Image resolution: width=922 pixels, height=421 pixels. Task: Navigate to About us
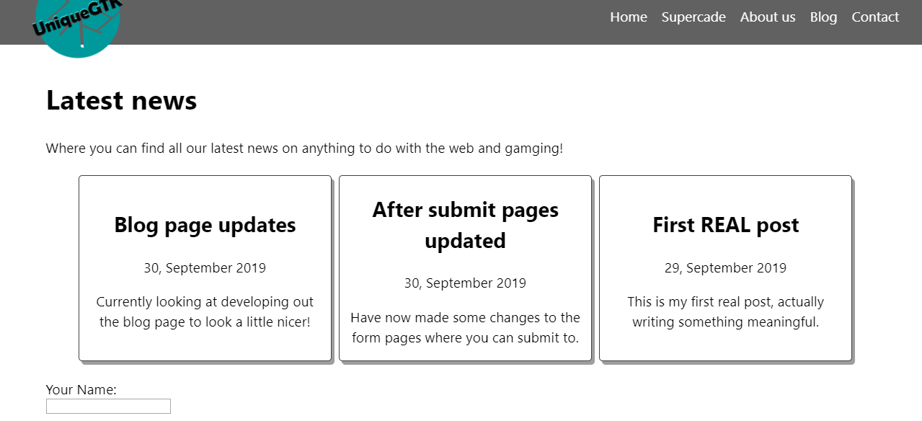768,17
